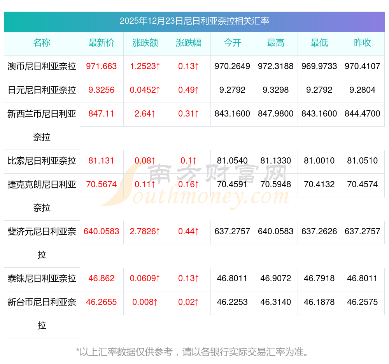The height and width of the screenshot is (364, 389).
Task: Click the latest price 971.663
Action: click(x=102, y=66)
